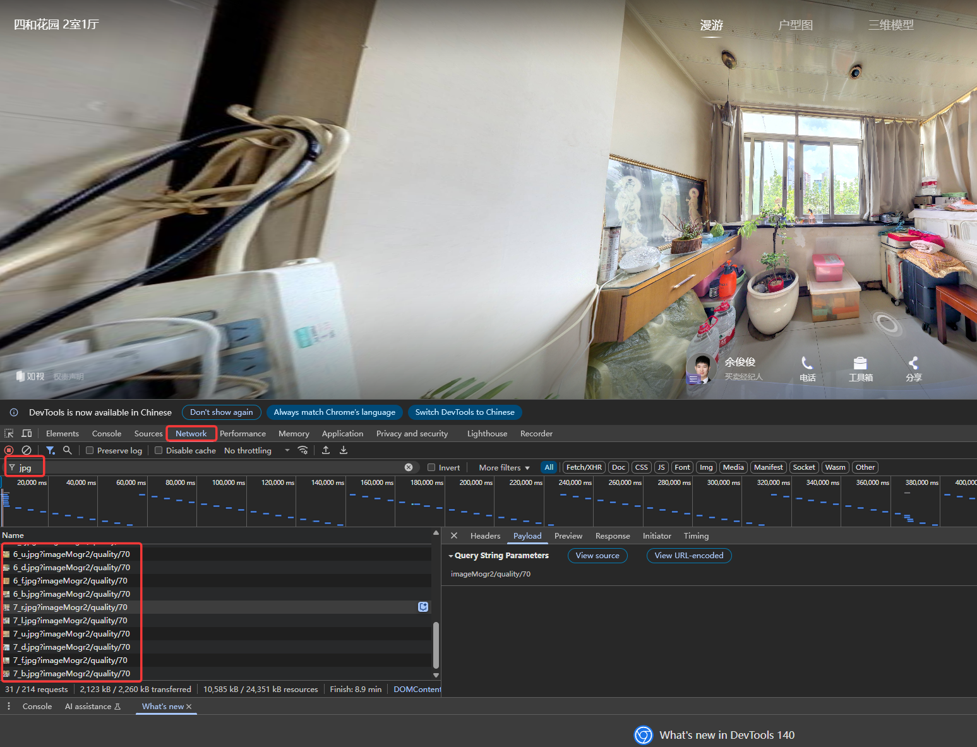Viewport: 977px width, 747px height.
Task: Clear the network log
Action: pyautogui.click(x=27, y=450)
